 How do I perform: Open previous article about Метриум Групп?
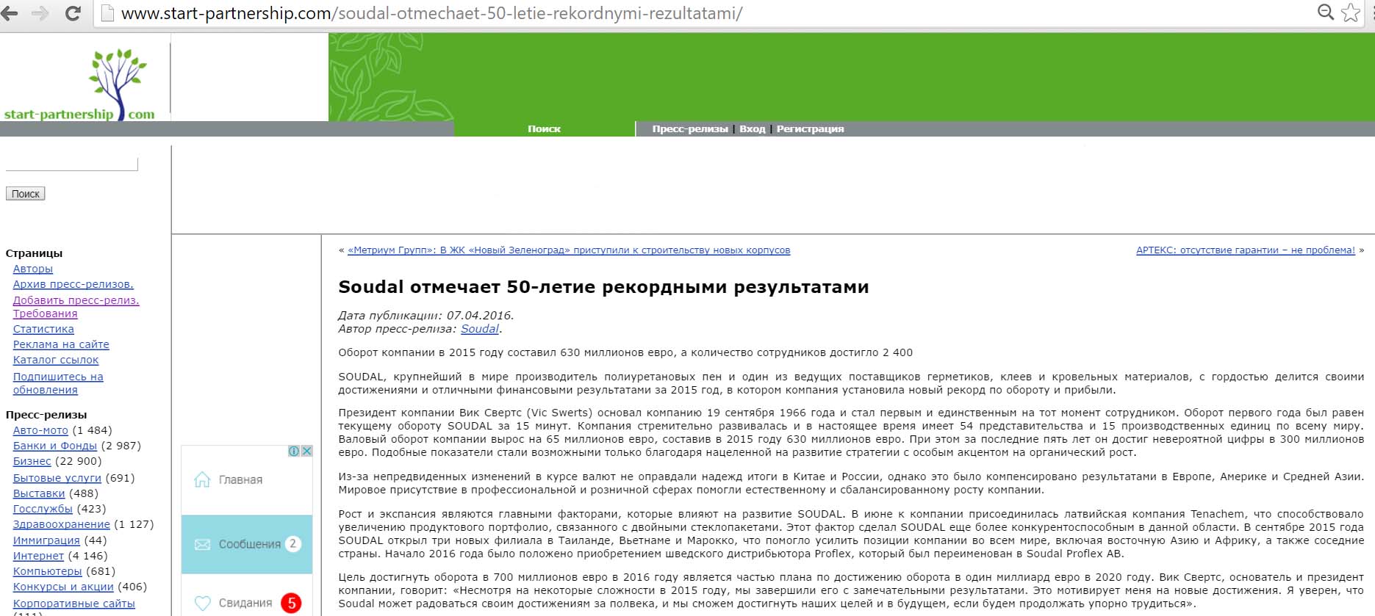pyautogui.click(x=569, y=250)
